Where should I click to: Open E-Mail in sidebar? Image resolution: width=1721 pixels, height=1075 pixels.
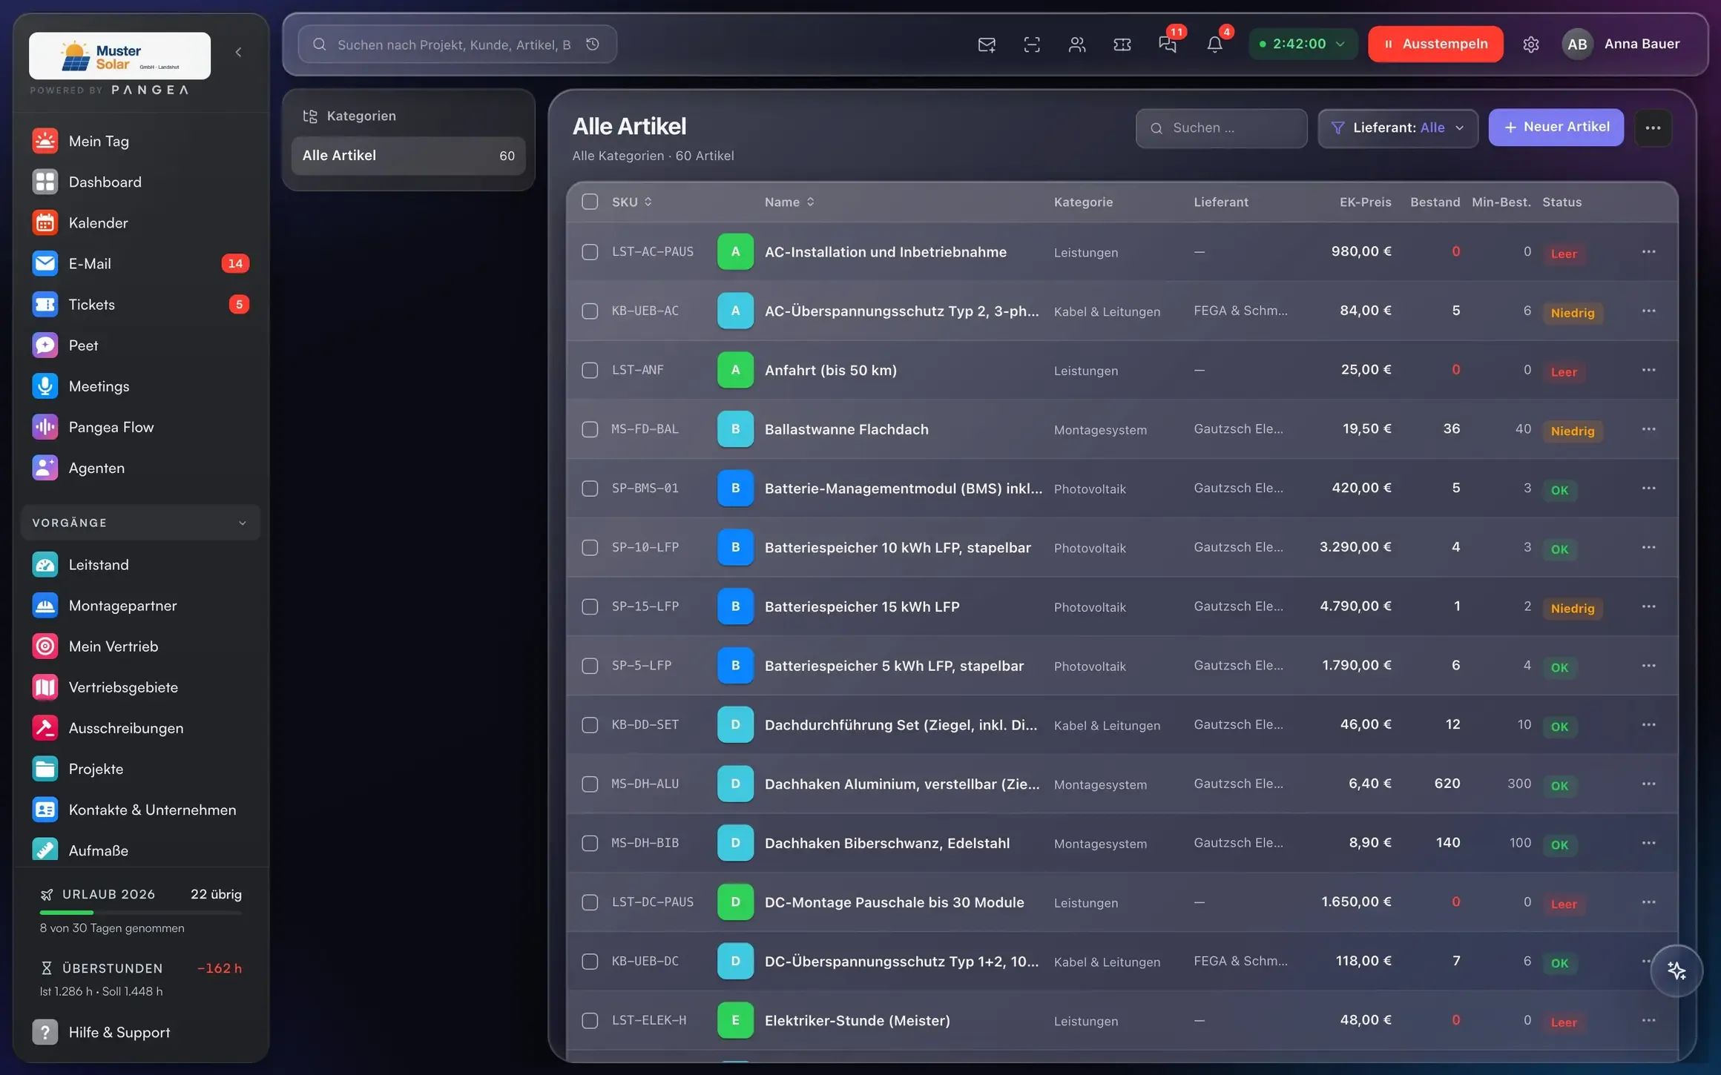(x=140, y=263)
